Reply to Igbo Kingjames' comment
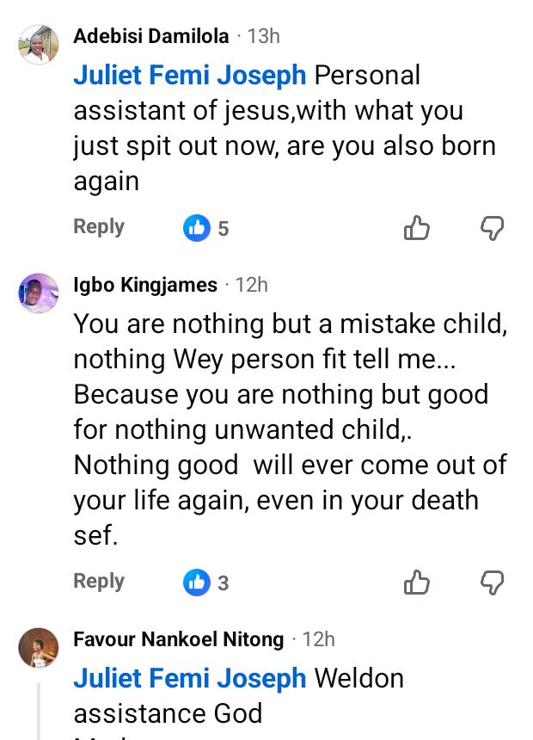Screen dimensions: 533x740 tap(99, 582)
